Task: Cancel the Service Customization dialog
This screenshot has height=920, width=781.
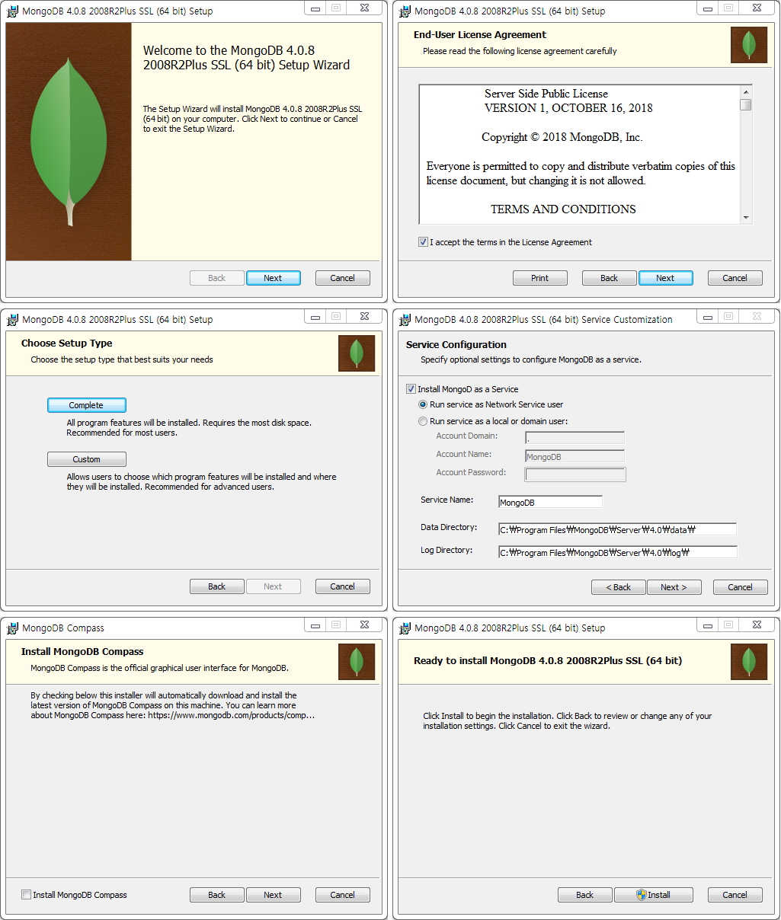Action: (740, 587)
